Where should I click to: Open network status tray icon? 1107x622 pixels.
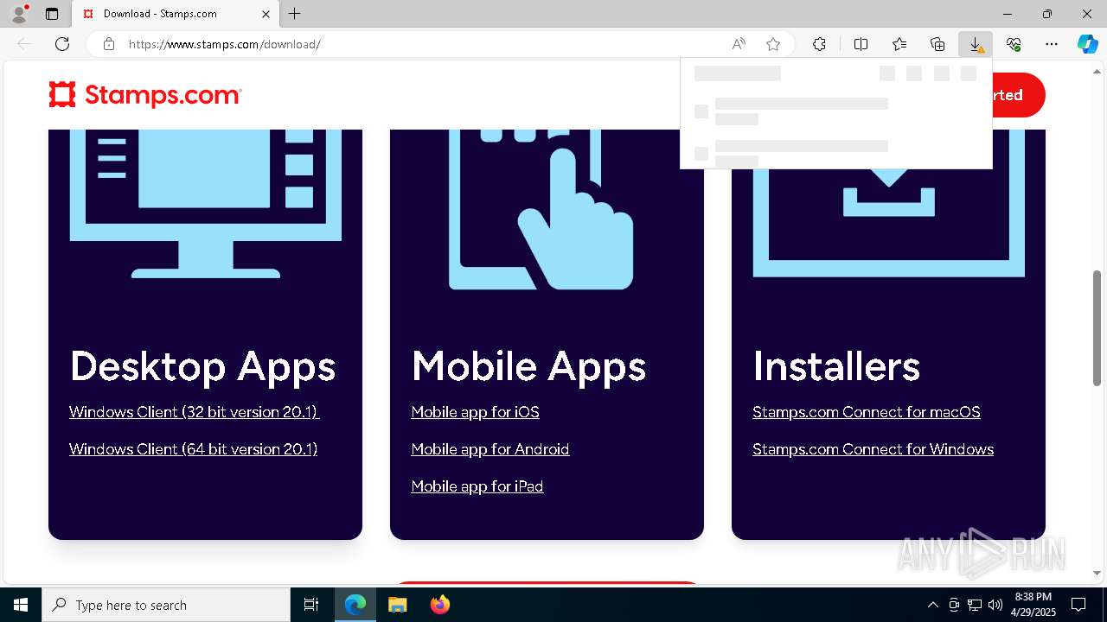[975, 605]
